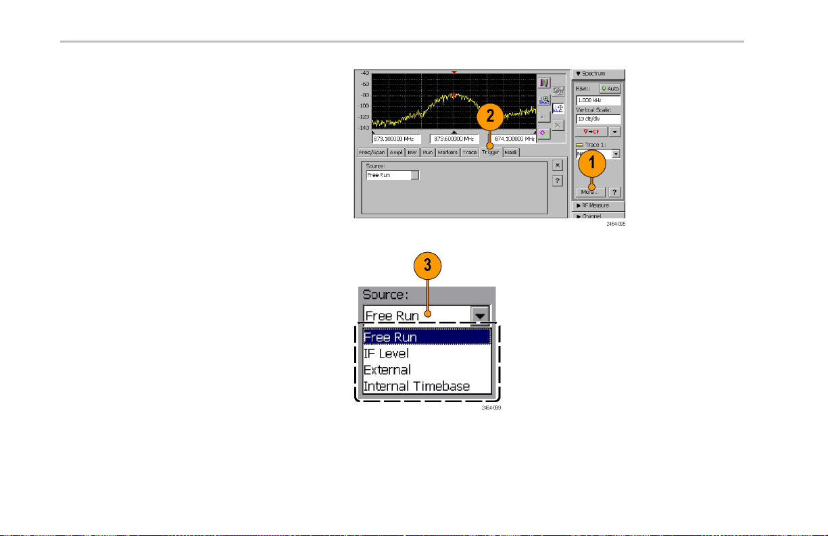The height and width of the screenshot is (536, 828).
Task: Select the spectrum display mode icon
Action: pyautogui.click(x=544, y=83)
